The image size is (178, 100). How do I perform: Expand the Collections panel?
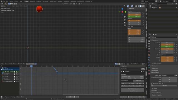[155, 68]
